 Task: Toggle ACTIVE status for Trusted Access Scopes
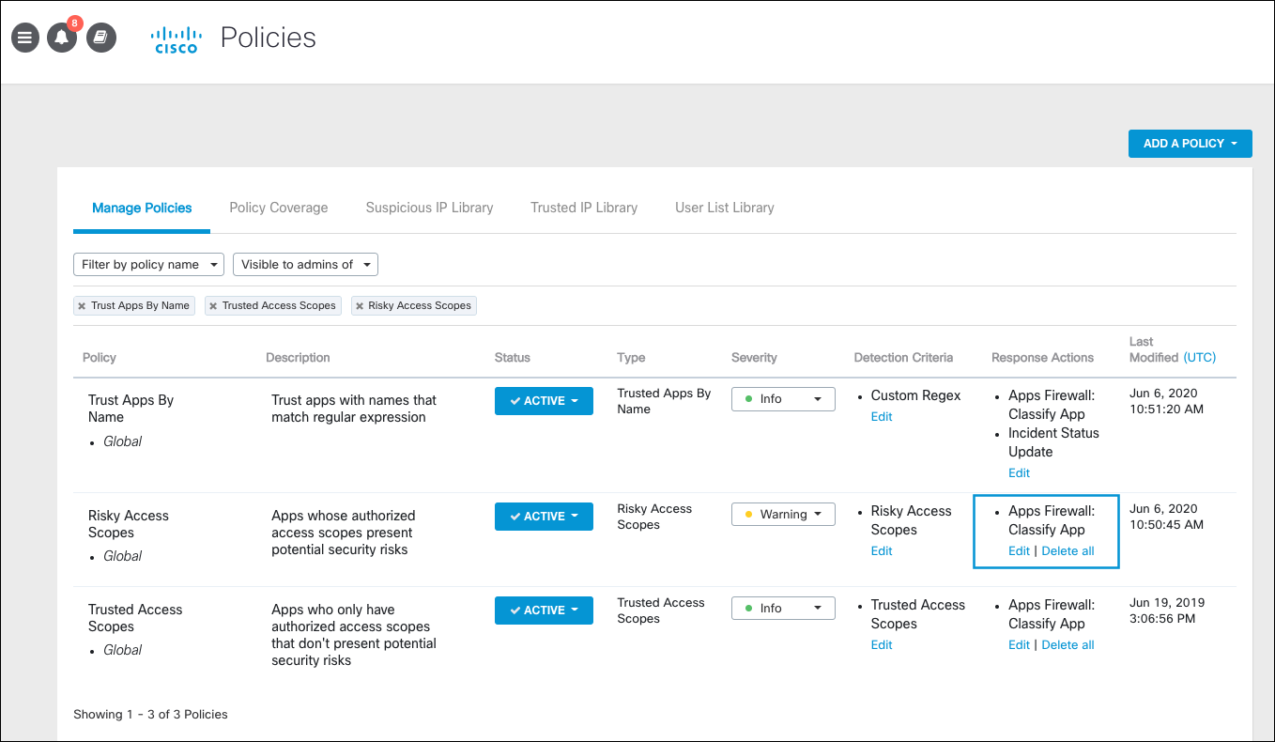point(544,611)
